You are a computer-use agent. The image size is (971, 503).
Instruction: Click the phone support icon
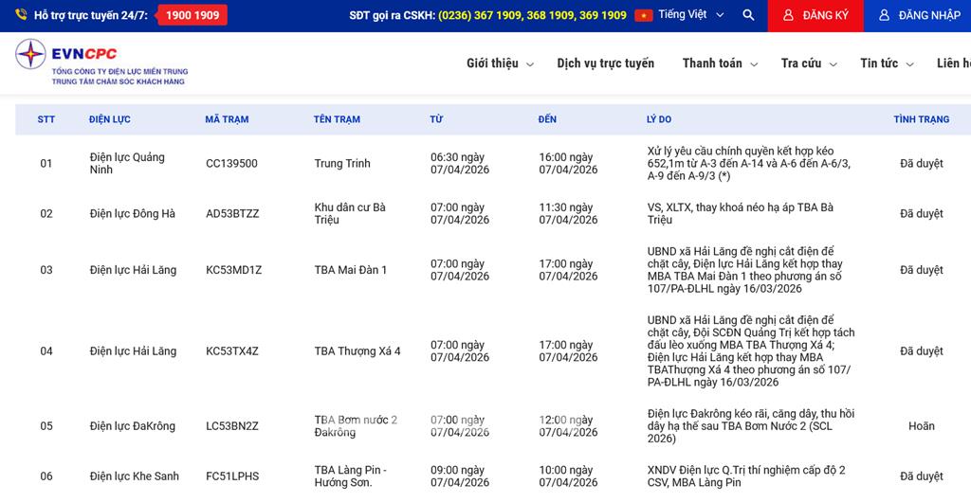(x=21, y=15)
